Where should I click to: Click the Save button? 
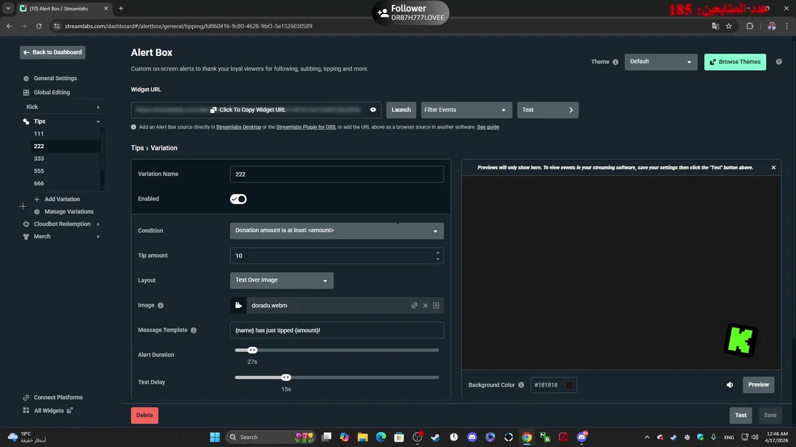[x=770, y=415]
